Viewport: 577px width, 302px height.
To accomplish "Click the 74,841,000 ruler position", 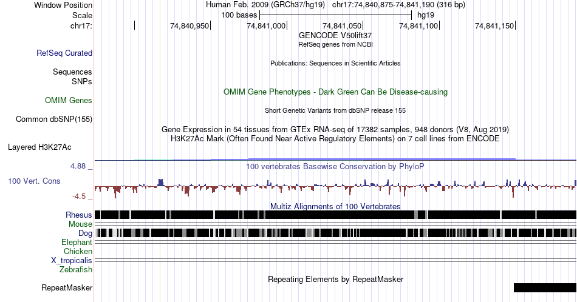I will 265,25.
